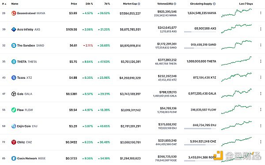Click the Decentraland MANA coin logo
This screenshot has height=165, width=265.
pyautogui.click(x=14, y=13)
